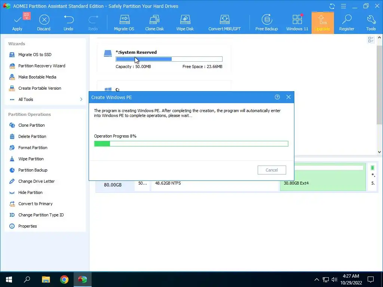The height and width of the screenshot is (287, 383).
Task: Open network status in tray
Action: pyautogui.click(x=326, y=280)
